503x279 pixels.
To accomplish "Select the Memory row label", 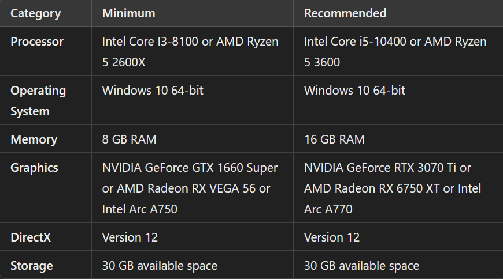I will pos(34,139).
